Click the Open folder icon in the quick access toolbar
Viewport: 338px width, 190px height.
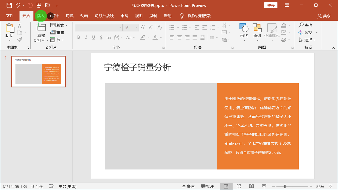[x=48, y=5]
